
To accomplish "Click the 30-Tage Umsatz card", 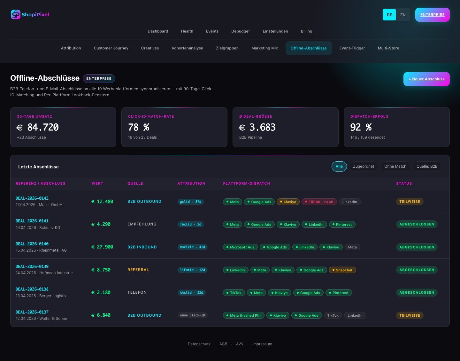I will 63,127.
